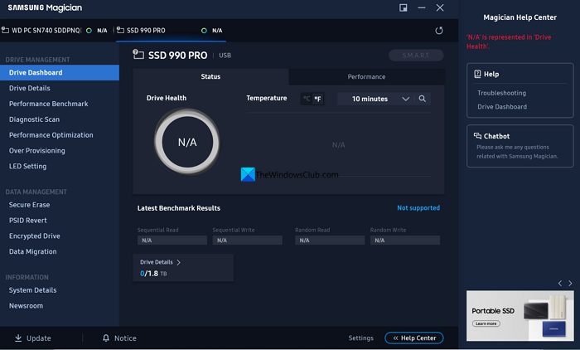Switch to the Performance tab
The width and height of the screenshot is (580, 350).
[366, 76]
